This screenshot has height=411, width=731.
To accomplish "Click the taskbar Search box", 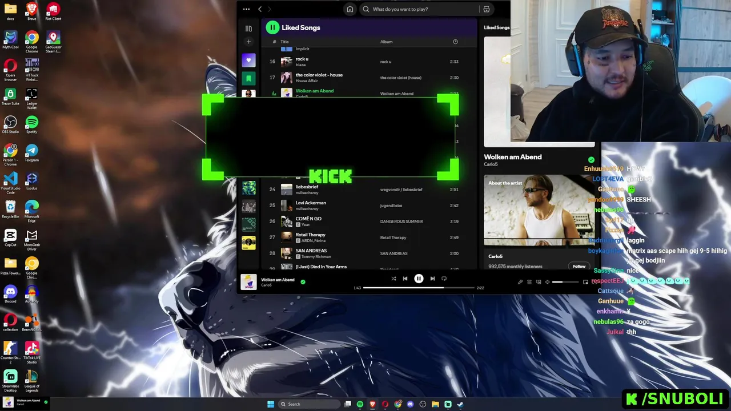I will [x=308, y=404].
